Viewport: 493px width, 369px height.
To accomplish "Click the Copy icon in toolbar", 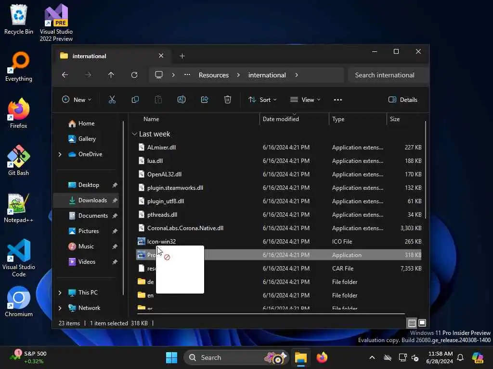I will tap(135, 100).
